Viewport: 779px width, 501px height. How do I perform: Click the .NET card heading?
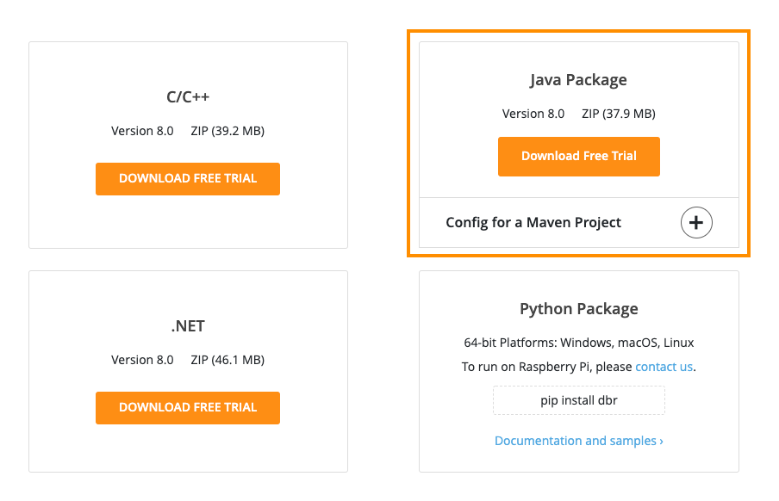coord(188,326)
